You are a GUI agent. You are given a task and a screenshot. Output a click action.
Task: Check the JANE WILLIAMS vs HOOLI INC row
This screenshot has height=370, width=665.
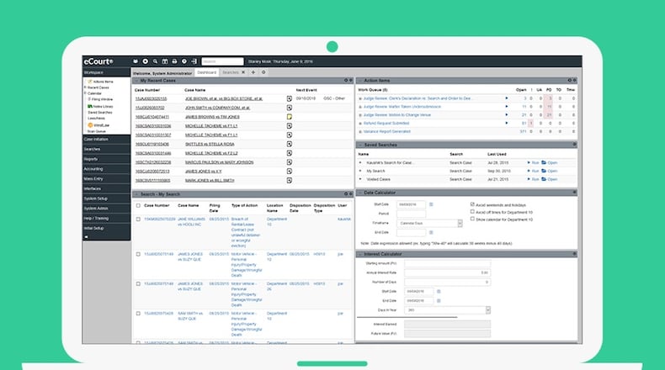[x=138, y=219]
